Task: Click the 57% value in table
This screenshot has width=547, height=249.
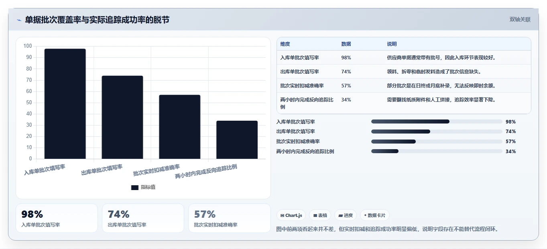Action: [x=346, y=86]
